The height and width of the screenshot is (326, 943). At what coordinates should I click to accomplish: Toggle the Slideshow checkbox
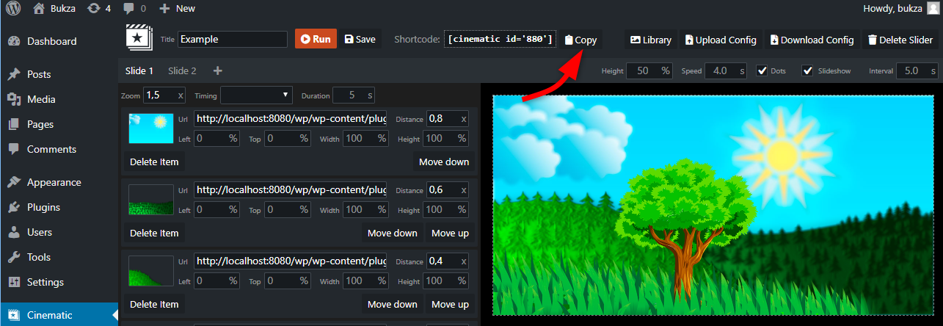coord(808,71)
